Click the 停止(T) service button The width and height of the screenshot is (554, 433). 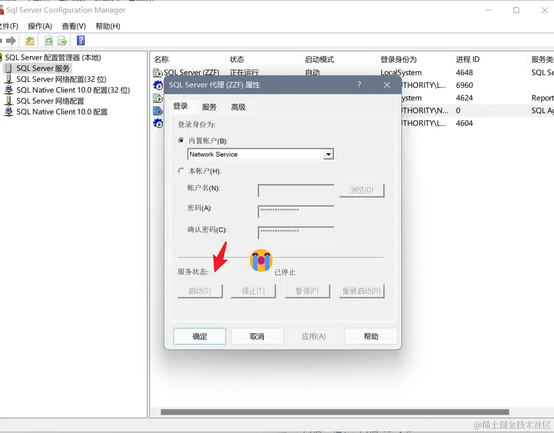coord(253,291)
